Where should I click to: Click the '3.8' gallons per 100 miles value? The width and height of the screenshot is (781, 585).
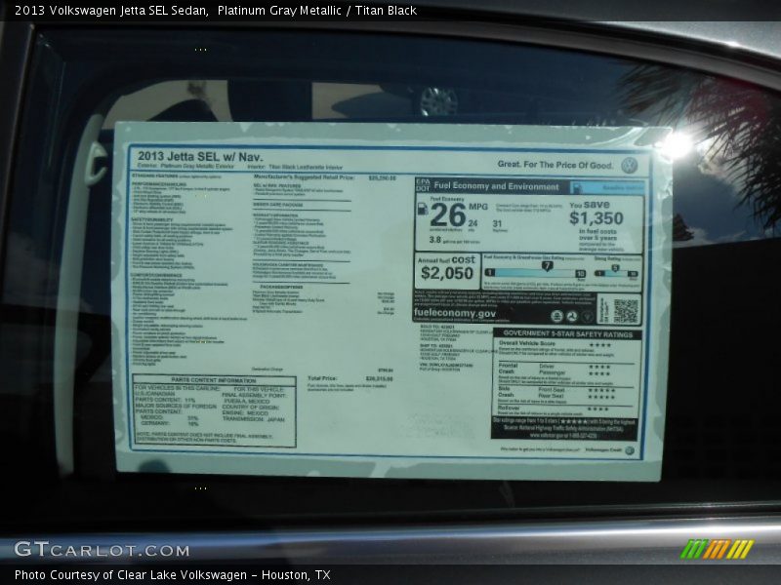pyautogui.click(x=434, y=240)
